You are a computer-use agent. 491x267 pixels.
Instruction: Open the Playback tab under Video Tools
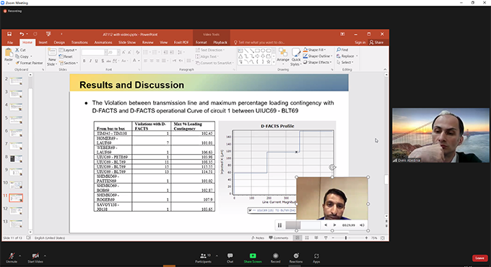220,42
